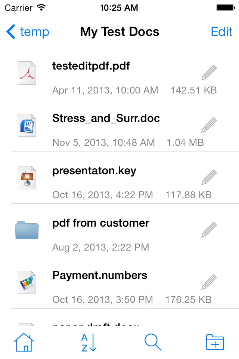Tap the magnifying glass search icon
Screen dimensions: 239x359
(153, 342)
